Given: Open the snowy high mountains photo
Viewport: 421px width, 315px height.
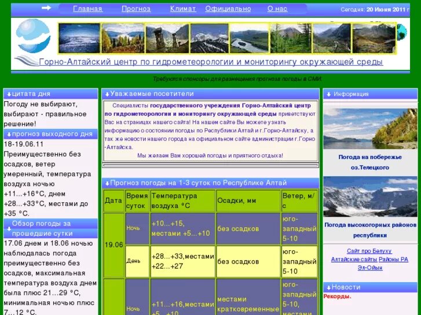Looking at the screenshot, I should point(370,197).
